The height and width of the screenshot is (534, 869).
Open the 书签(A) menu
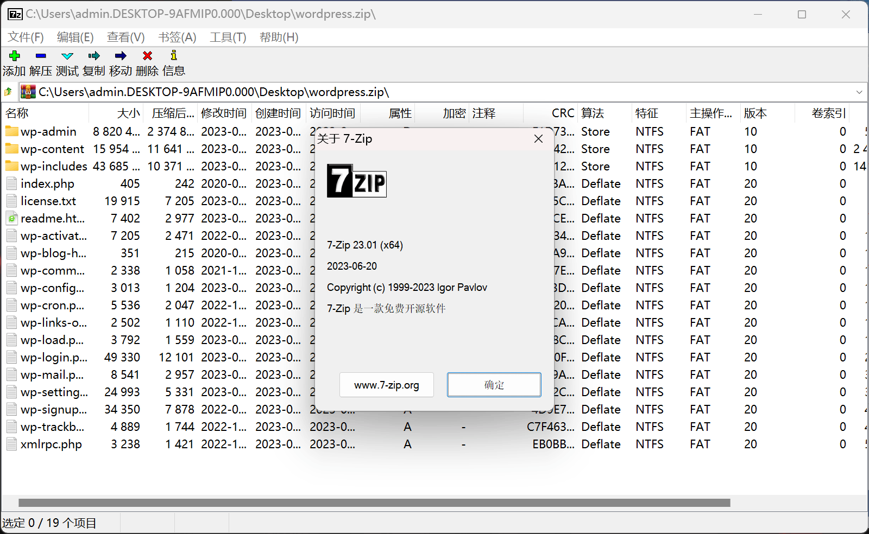click(177, 37)
